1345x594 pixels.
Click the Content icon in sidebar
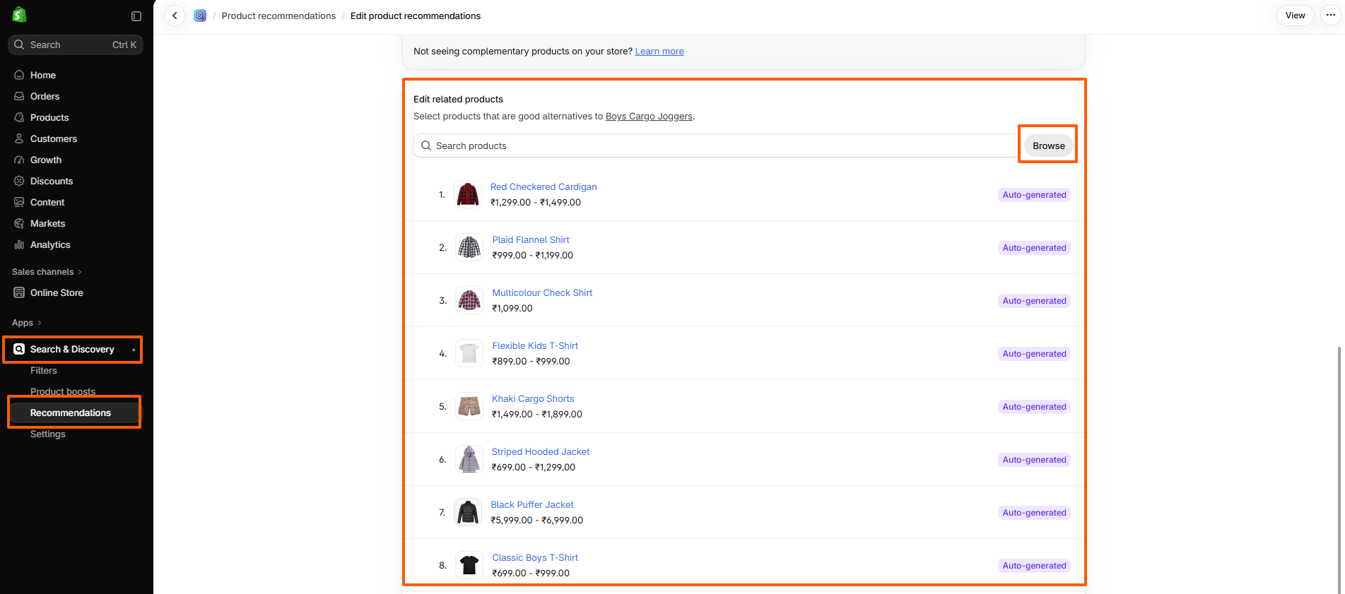click(x=19, y=202)
